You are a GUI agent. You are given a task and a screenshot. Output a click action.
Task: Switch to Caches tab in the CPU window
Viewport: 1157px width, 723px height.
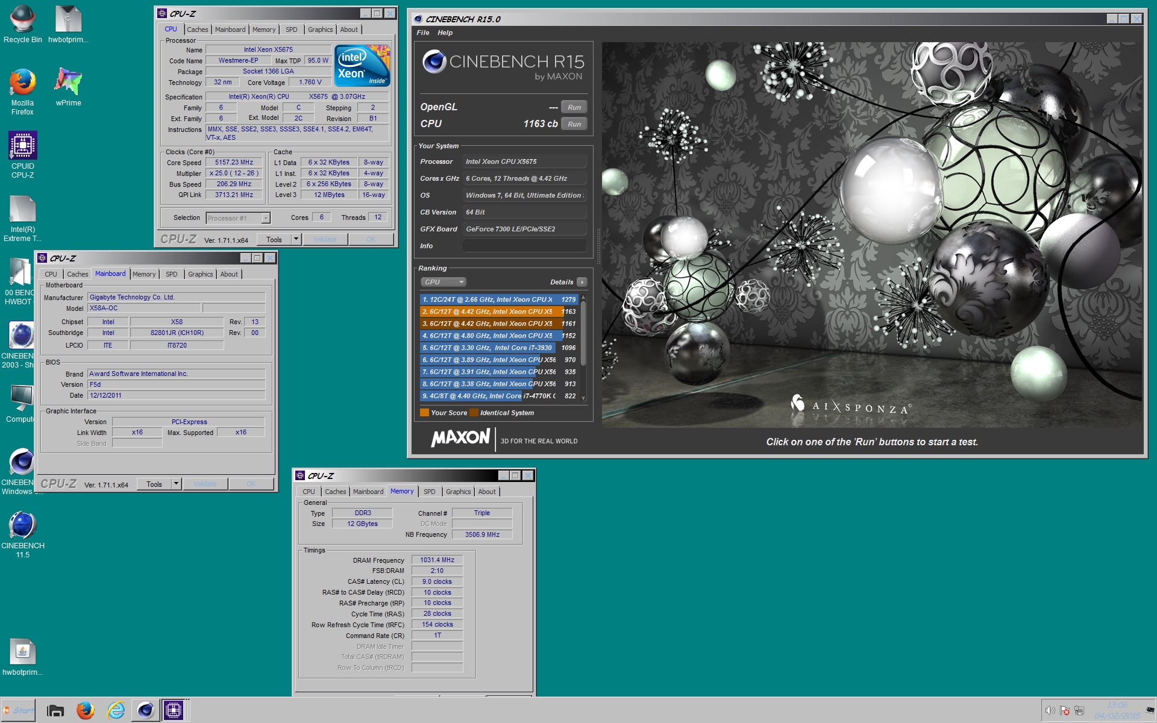pyautogui.click(x=197, y=30)
